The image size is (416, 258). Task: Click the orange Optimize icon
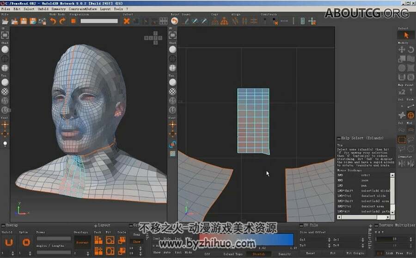[26, 242]
